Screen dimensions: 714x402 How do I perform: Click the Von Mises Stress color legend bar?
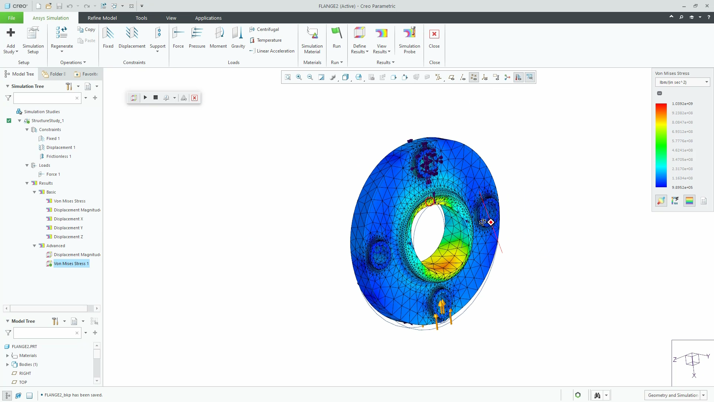click(661, 146)
